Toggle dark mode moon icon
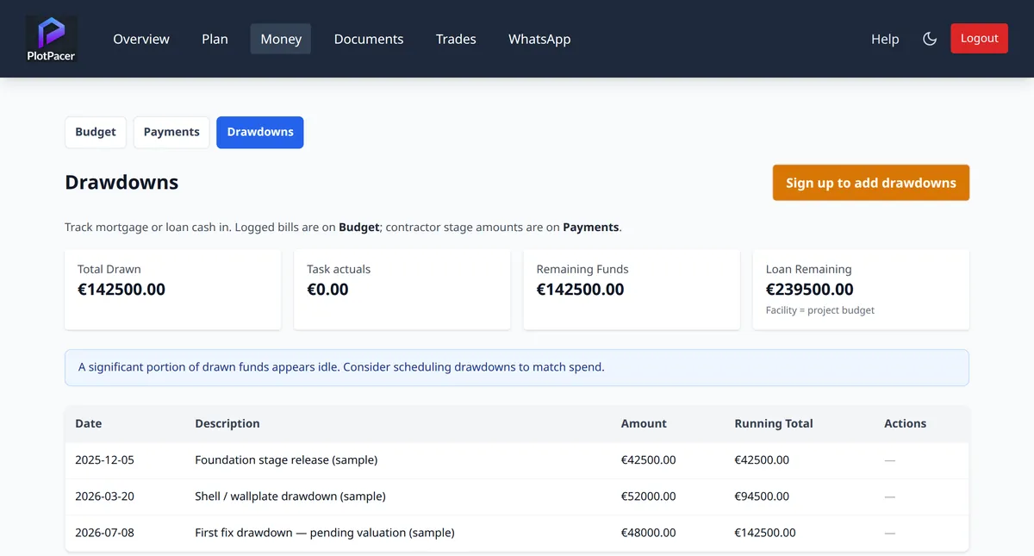The height and width of the screenshot is (556, 1034). [x=930, y=39]
